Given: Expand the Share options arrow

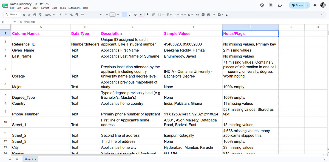Looking at the screenshot, I should (x=307, y=5).
